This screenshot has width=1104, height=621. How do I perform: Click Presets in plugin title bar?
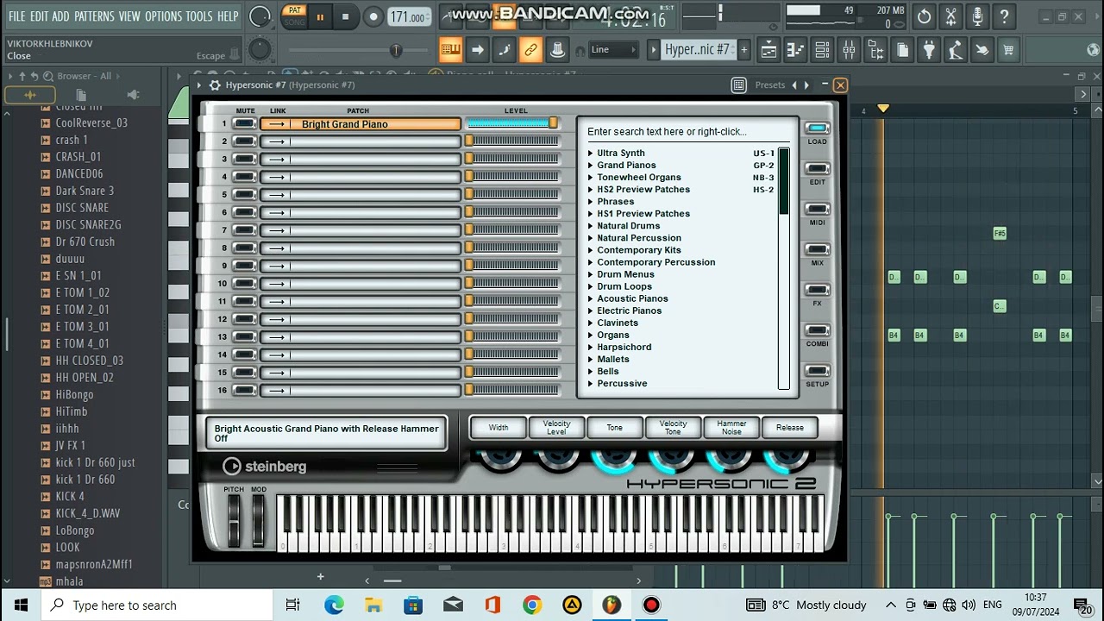[770, 85]
